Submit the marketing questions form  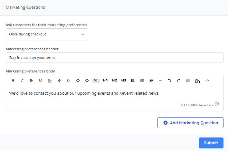pyautogui.click(x=211, y=143)
